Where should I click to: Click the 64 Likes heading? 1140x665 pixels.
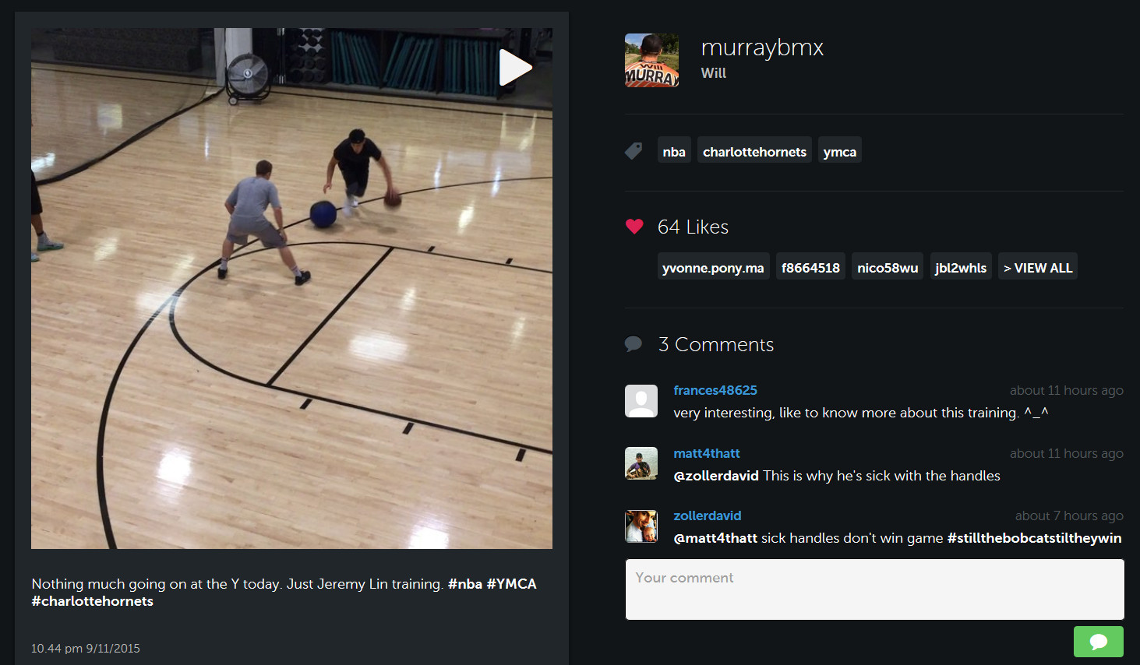point(693,227)
